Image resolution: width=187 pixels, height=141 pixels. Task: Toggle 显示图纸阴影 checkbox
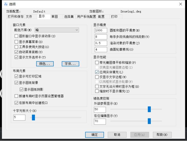click(21, 89)
